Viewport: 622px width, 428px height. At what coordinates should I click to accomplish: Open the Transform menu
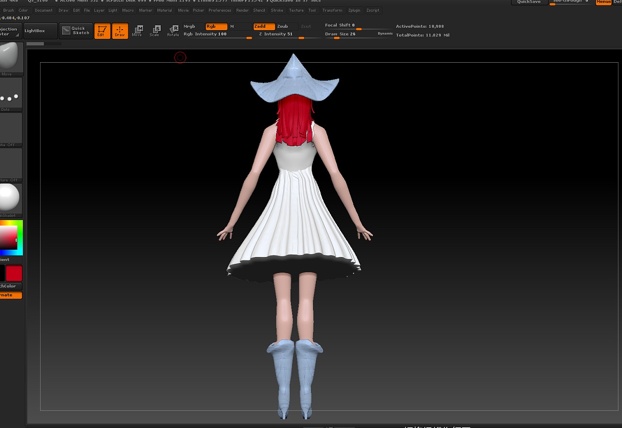pos(332,10)
